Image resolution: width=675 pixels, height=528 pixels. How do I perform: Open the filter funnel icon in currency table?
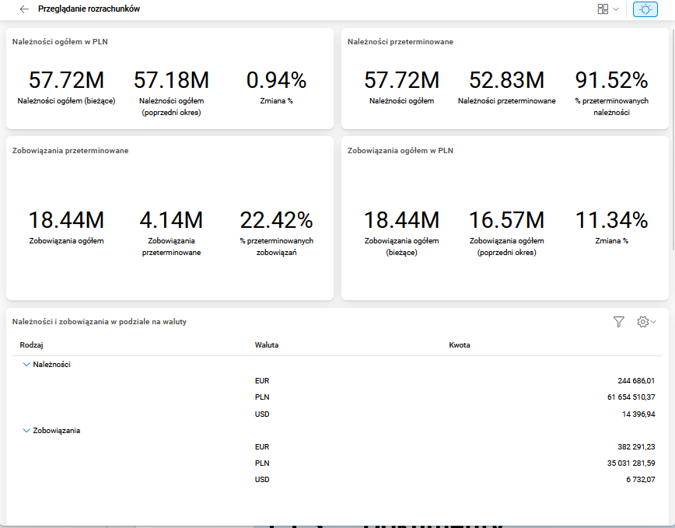pos(618,321)
